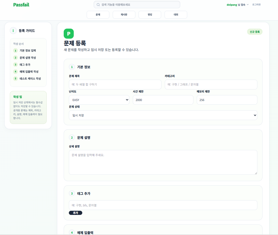Click the 신규 등록 badge
The height and width of the screenshot is (235, 278).
pyautogui.click(x=255, y=32)
